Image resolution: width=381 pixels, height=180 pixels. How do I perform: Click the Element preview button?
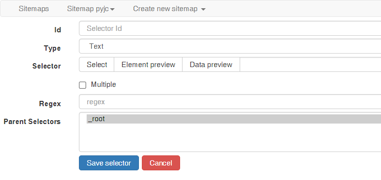pyautogui.click(x=148, y=65)
